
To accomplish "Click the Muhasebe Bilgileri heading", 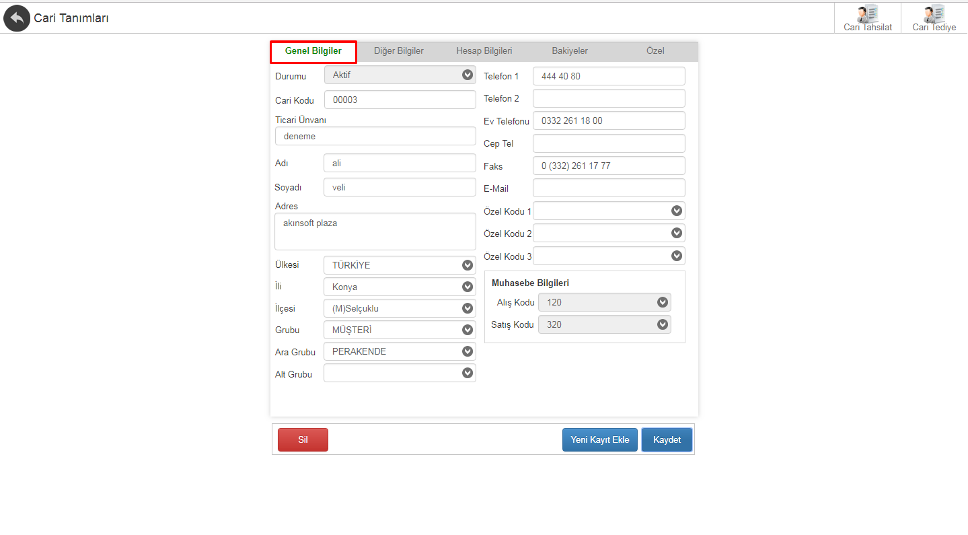I will pos(531,283).
